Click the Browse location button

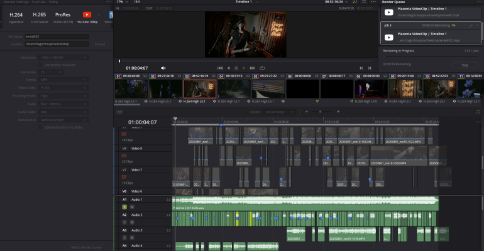pos(100,44)
